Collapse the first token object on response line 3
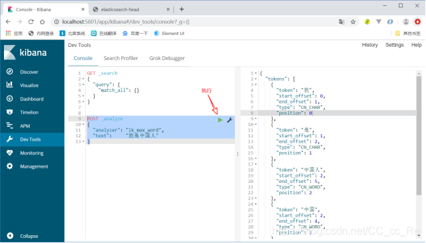The height and width of the screenshot is (243, 426). (x=255, y=85)
